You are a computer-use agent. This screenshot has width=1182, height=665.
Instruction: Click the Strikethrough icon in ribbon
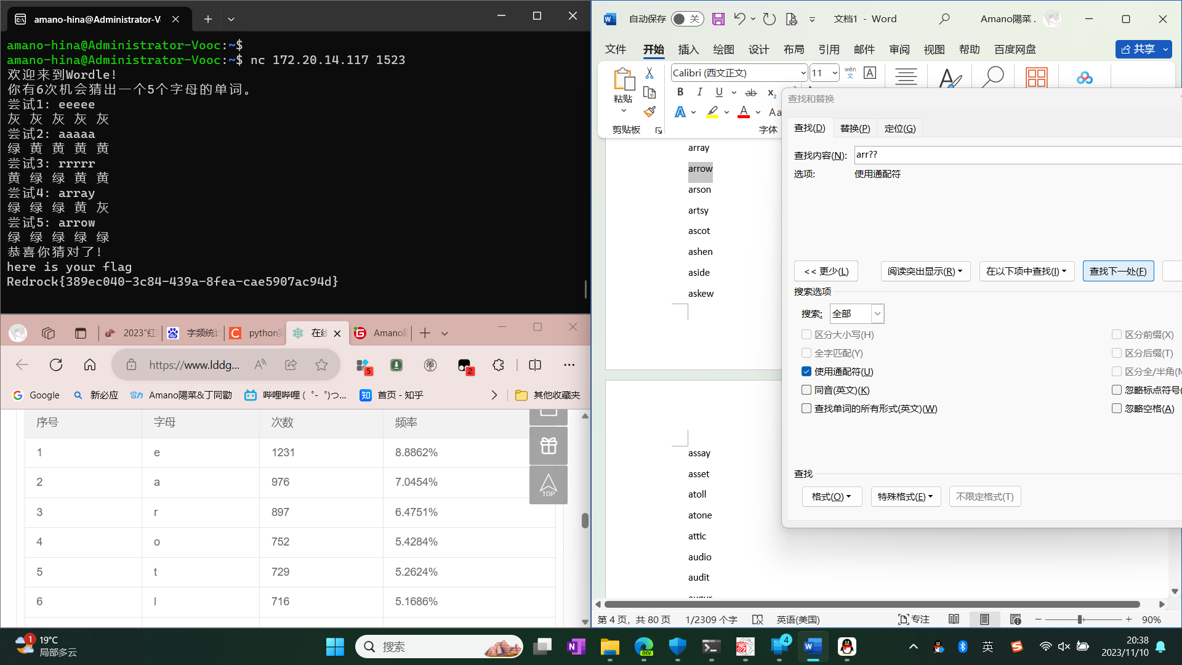click(751, 93)
